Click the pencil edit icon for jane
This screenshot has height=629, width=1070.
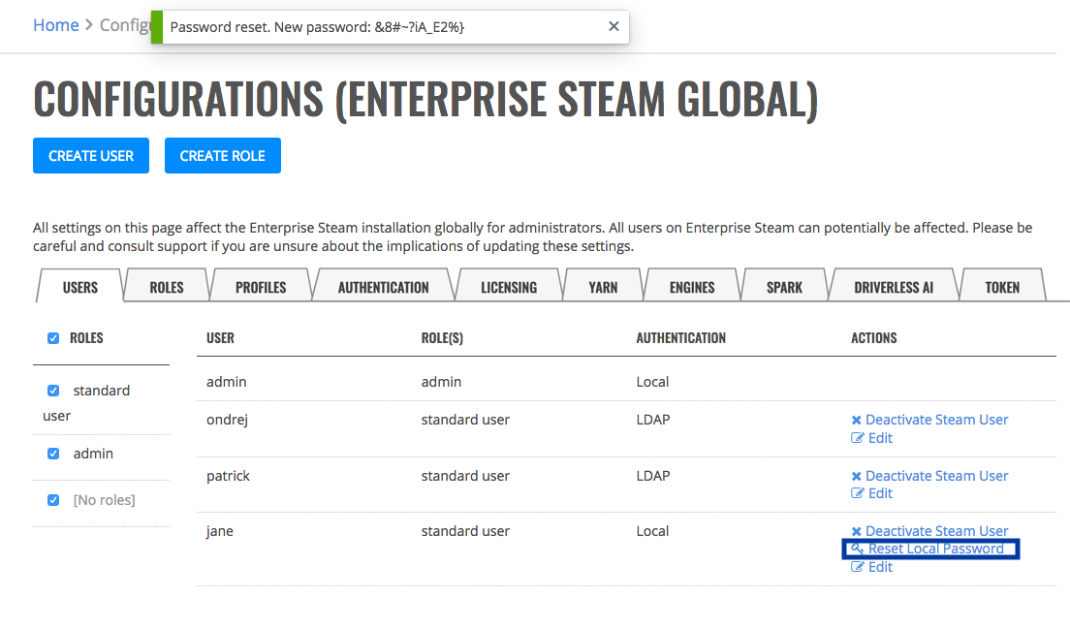pyautogui.click(x=857, y=567)
